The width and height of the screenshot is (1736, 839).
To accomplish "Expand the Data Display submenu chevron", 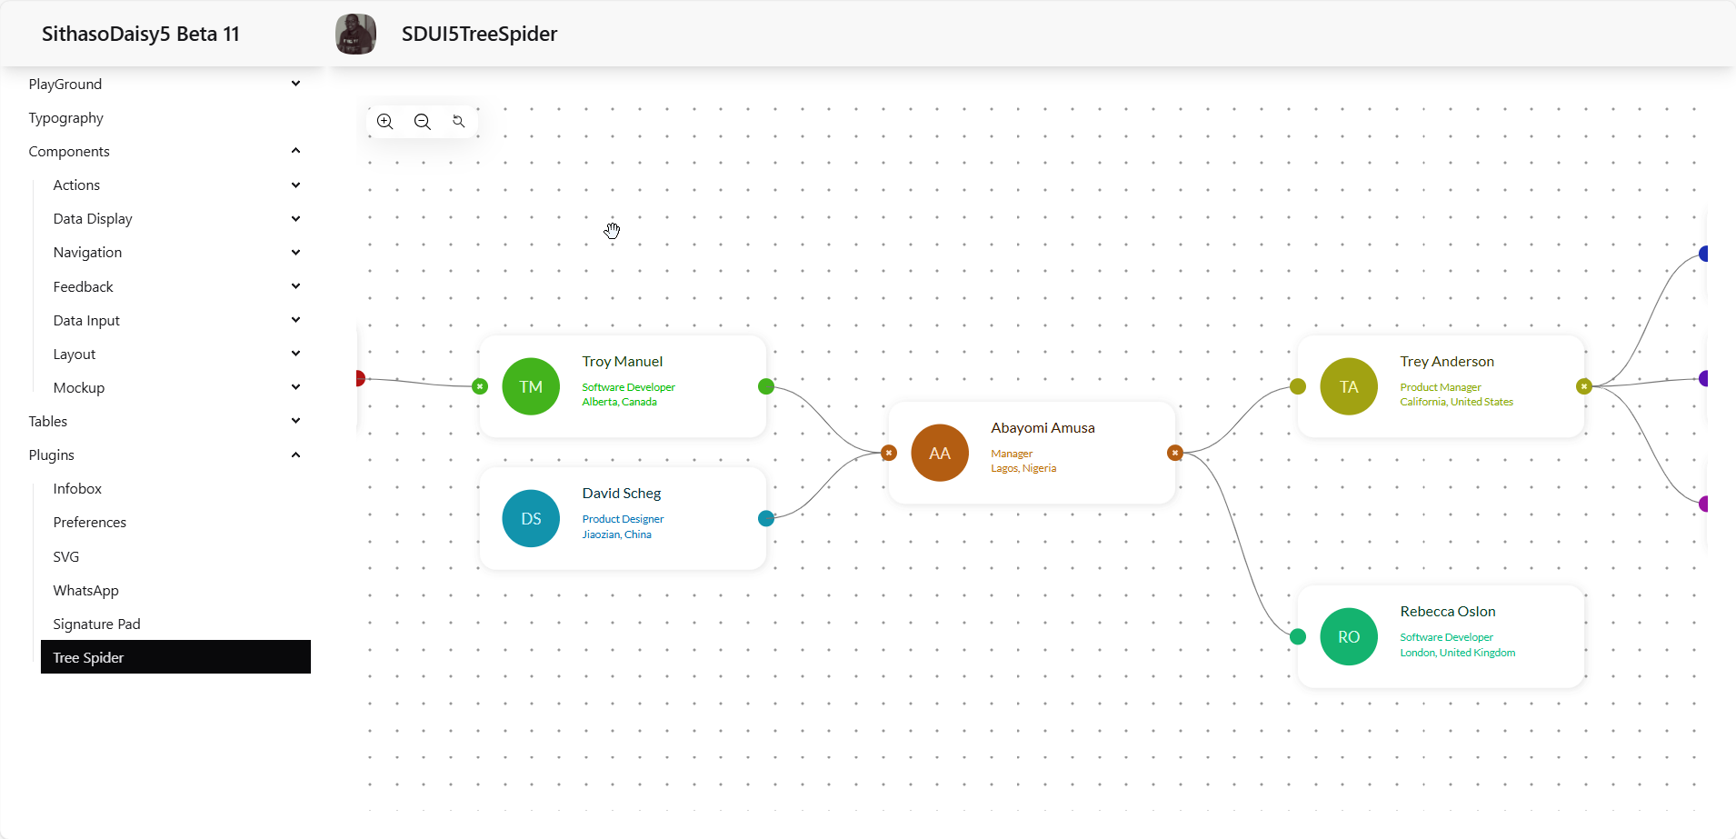I will coord(295,219).
